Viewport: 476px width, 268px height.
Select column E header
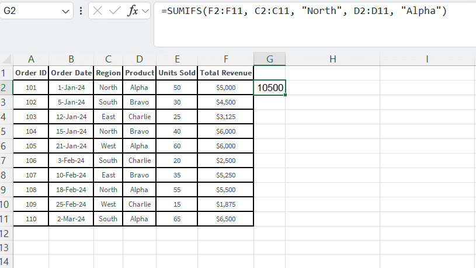(x=177, y=59)
